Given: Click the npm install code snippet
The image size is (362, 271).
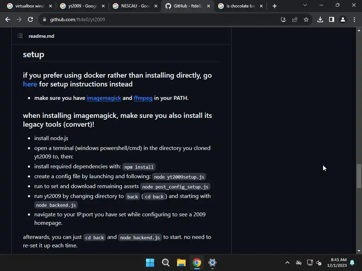Looking at the screenshot, I should pyautogui.click(x=139, y=167).
